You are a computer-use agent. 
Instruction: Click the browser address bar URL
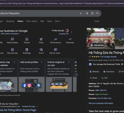(x=62, y=3)
